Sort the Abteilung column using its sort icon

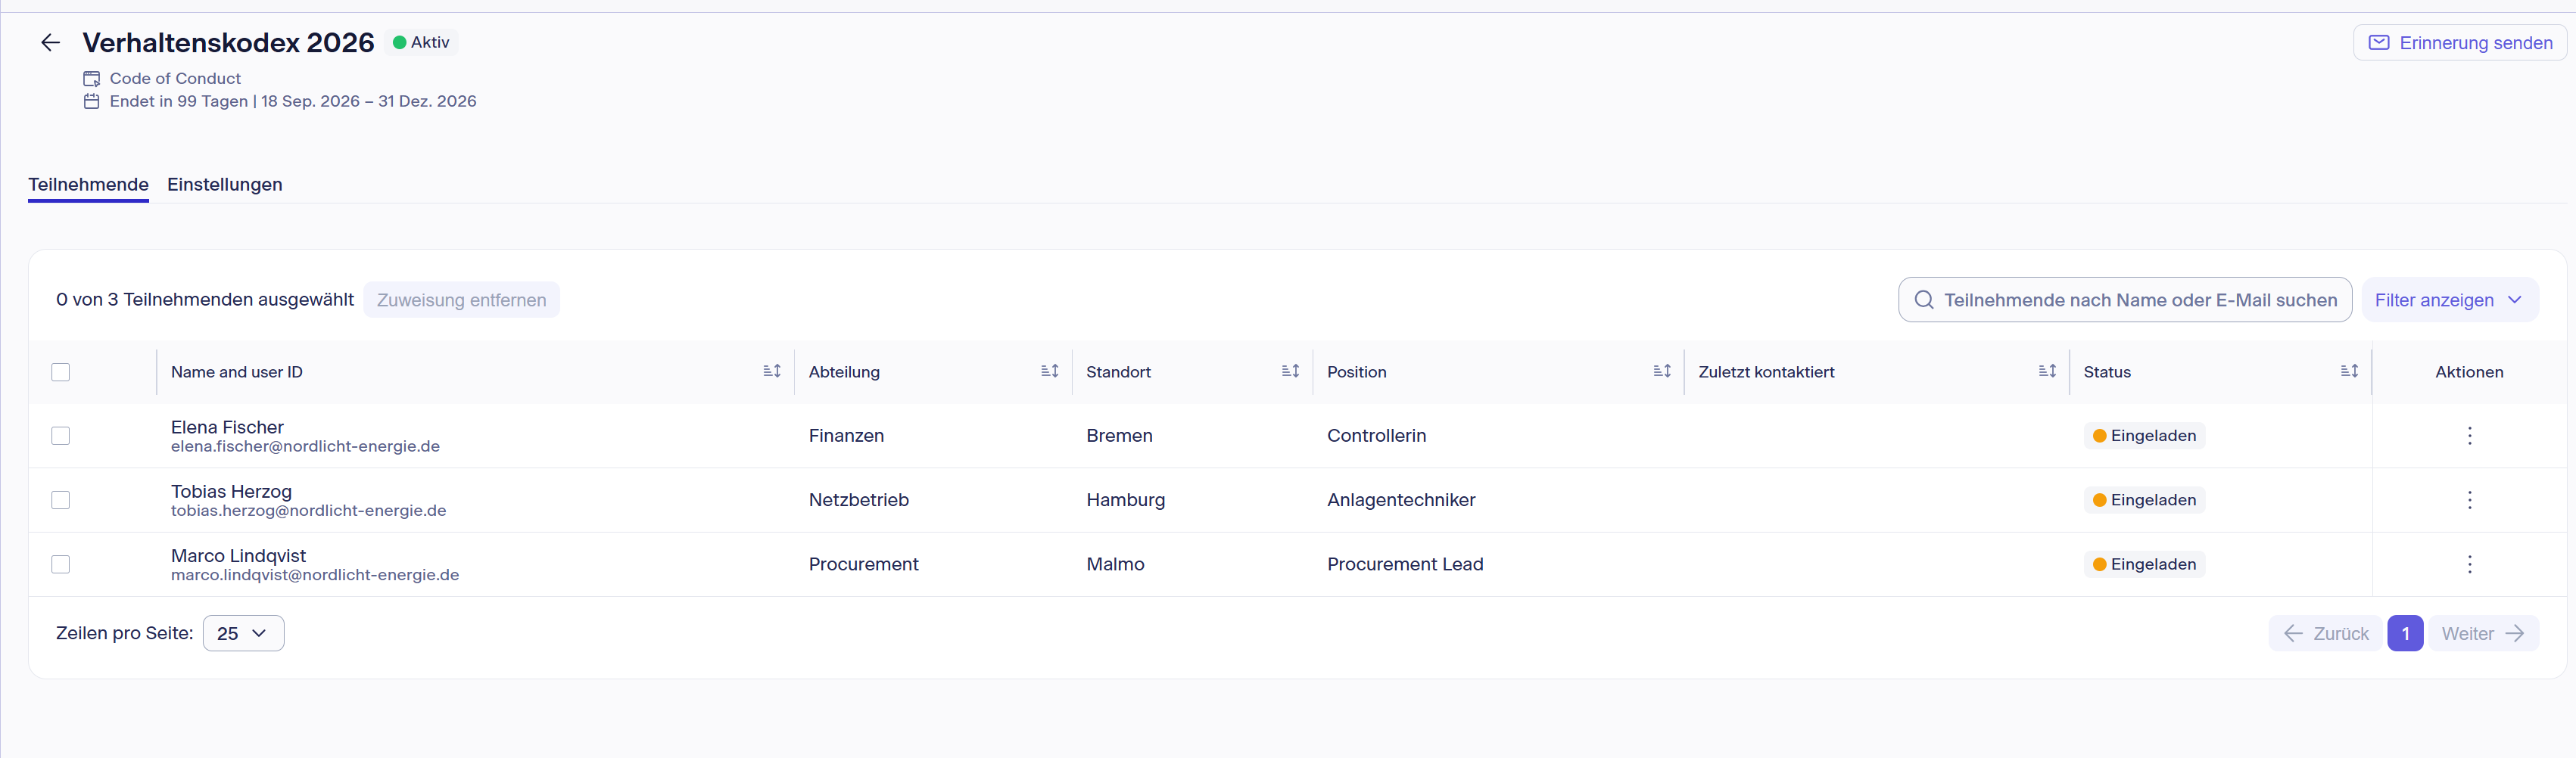tap(1049, 371)
